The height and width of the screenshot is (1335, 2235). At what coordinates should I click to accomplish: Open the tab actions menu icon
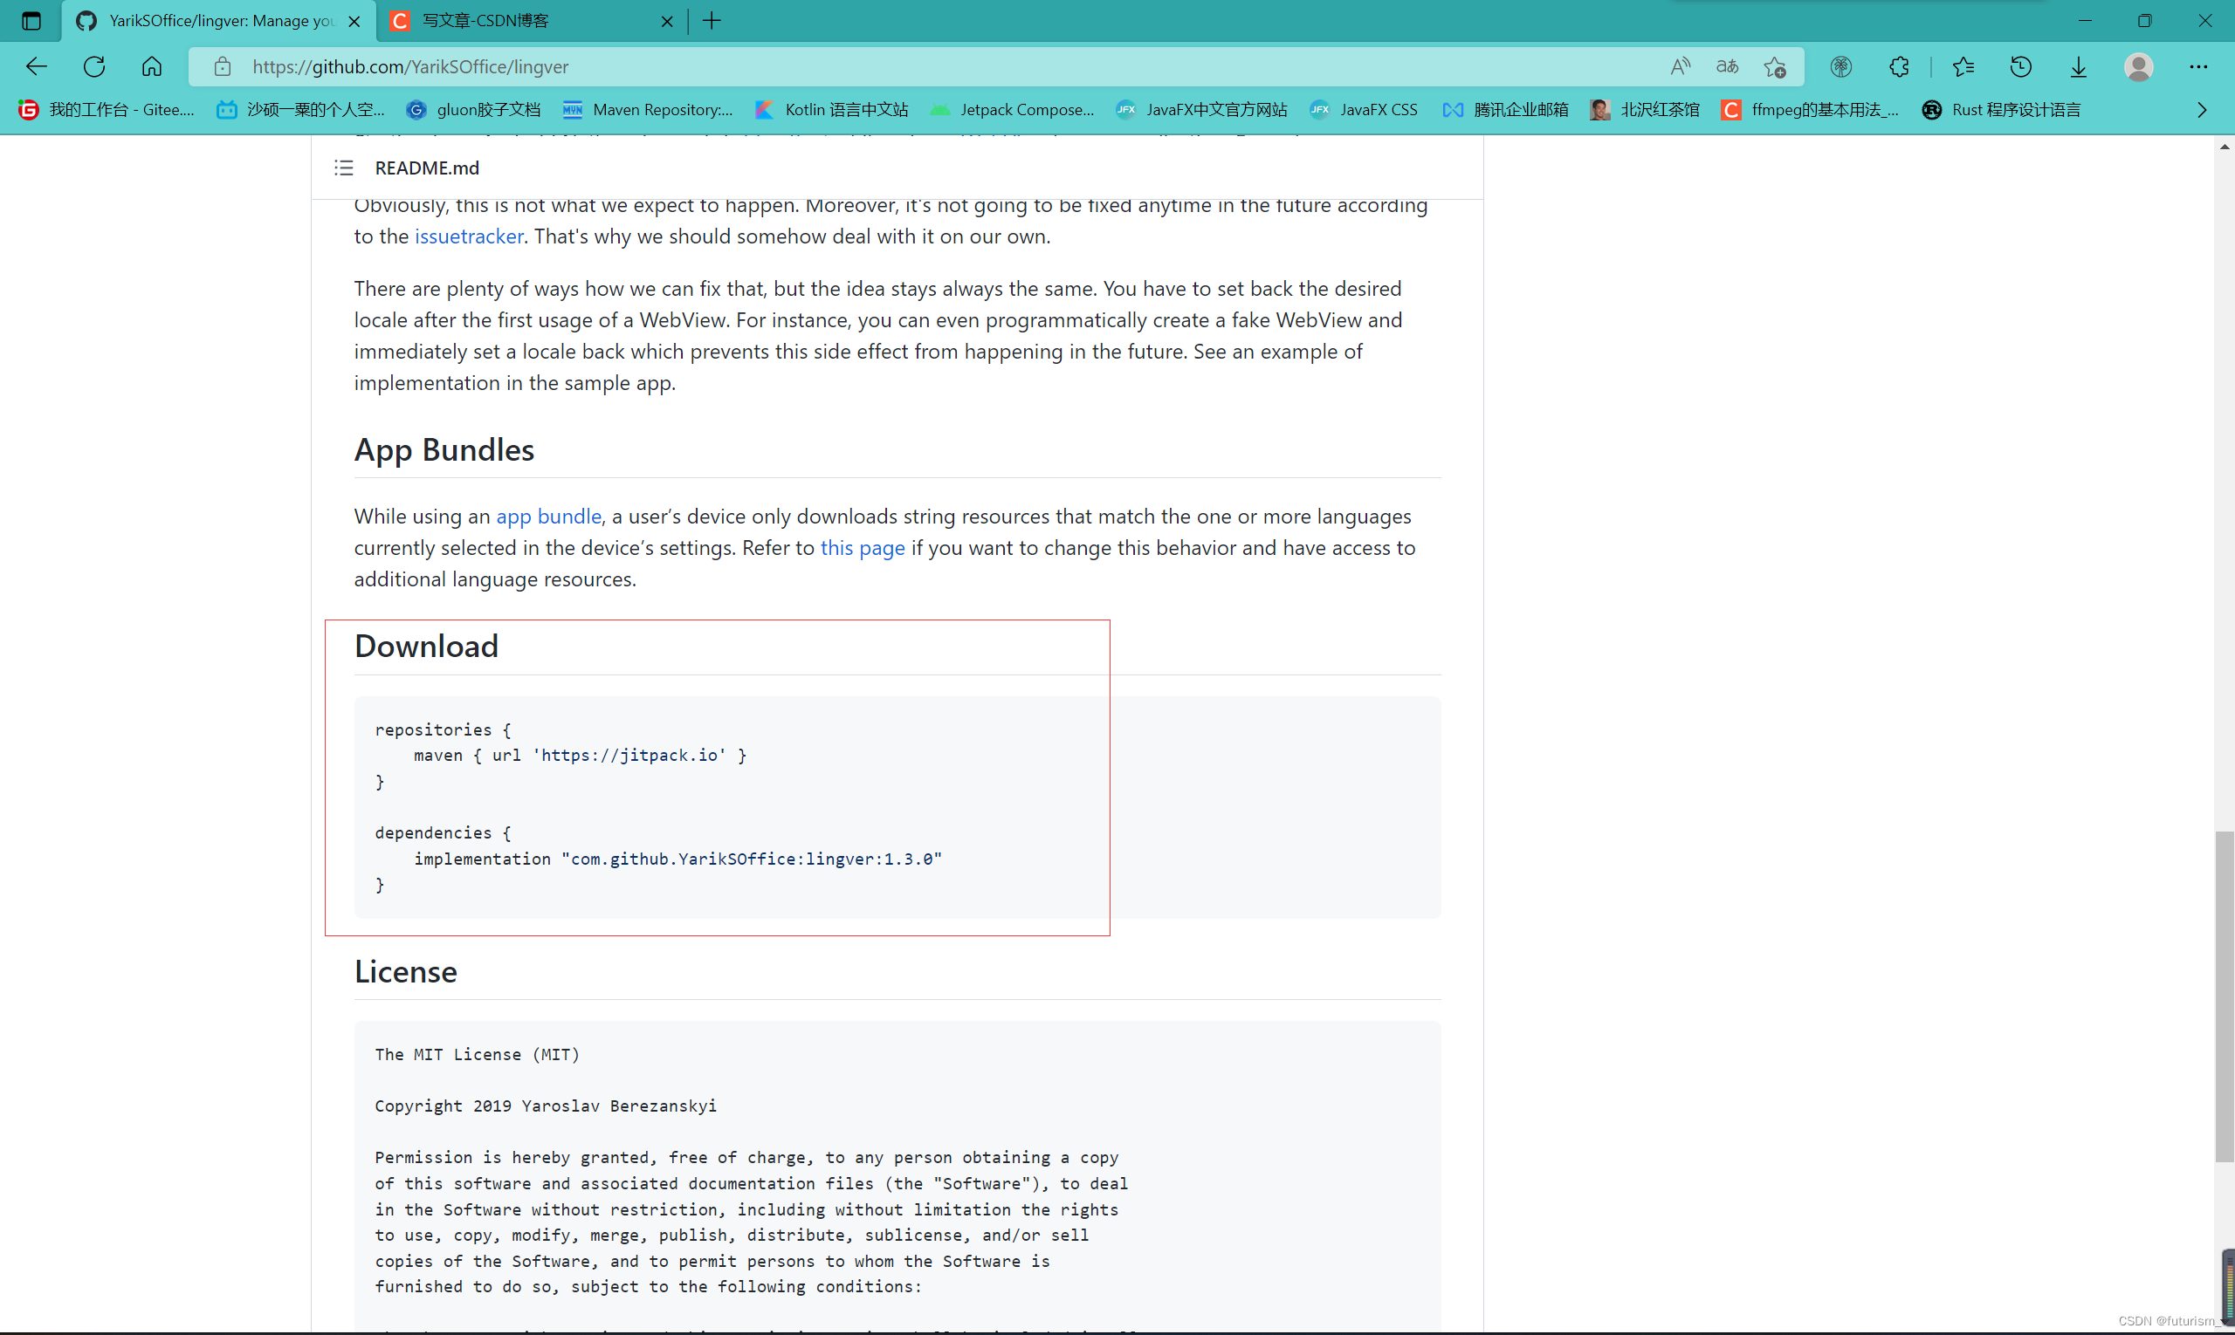[x=31, y=21]
